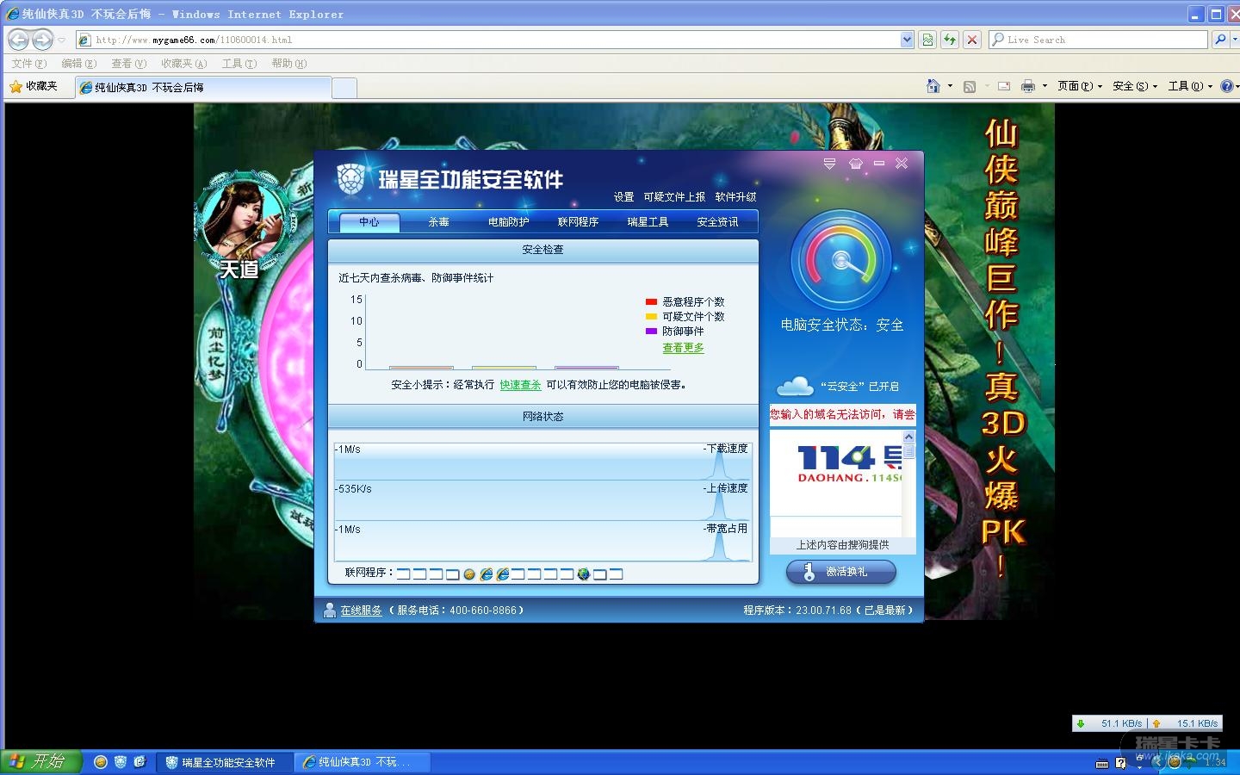Open the 安全 (Safety) dropdown menu
Screen dimensions: 1240x775
pos(1134,86)
